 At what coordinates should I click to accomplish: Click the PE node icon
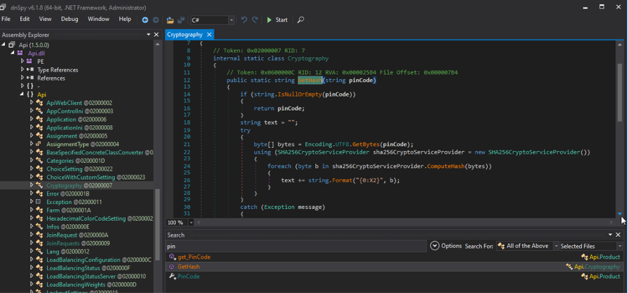point(29,61)
